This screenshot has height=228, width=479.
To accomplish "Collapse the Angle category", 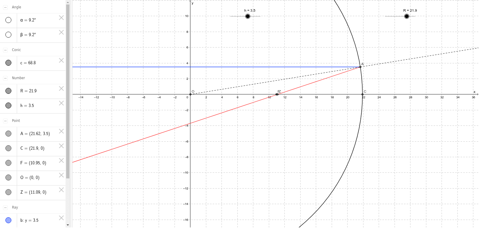I will point(5,7).
